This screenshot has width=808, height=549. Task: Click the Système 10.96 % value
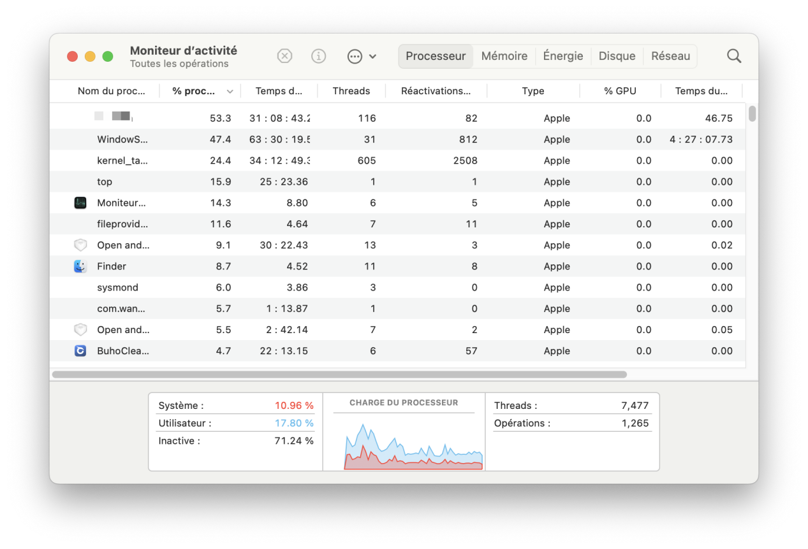[x=294, y=406]
